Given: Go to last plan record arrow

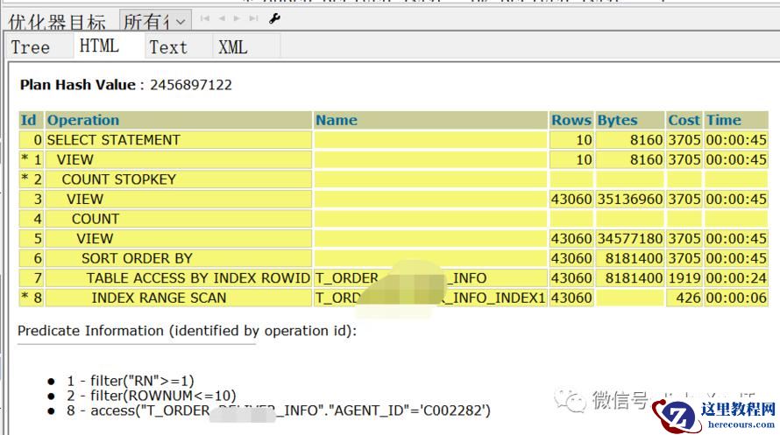Looking at the screenshot, I should point(253,18).
